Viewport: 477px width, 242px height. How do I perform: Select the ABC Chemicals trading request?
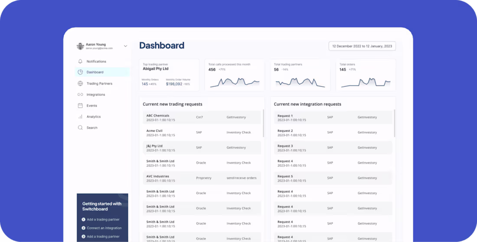(x=202, y=117)
